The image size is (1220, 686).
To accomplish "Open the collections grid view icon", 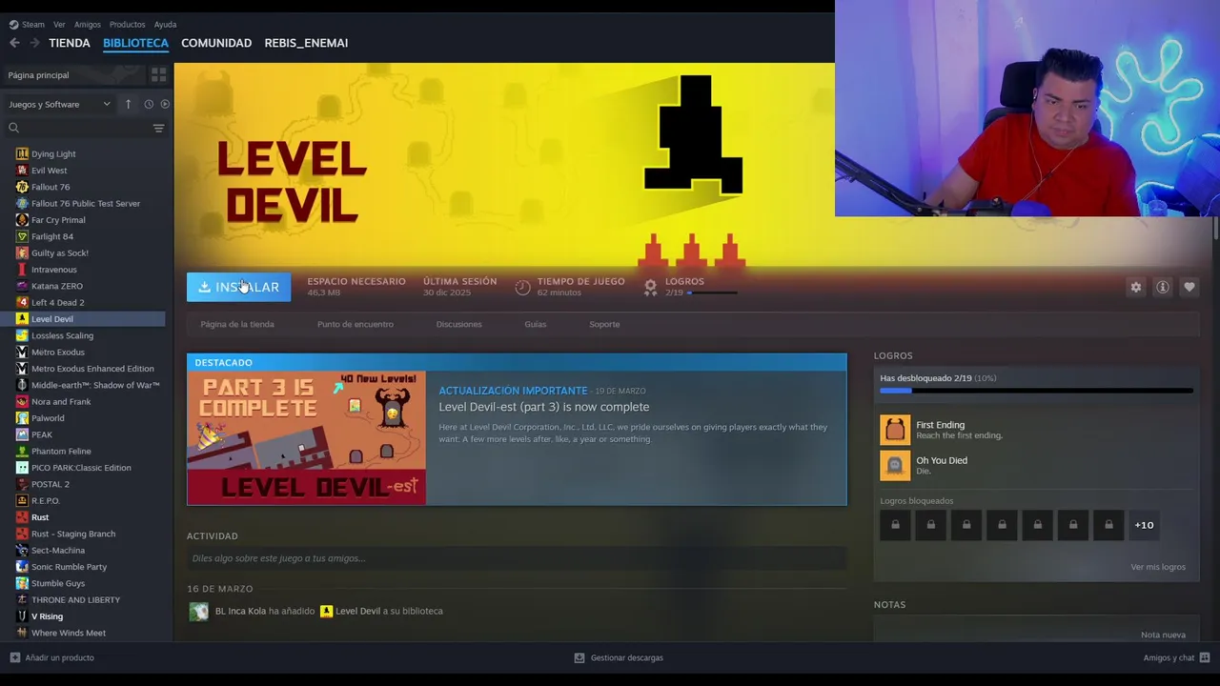I will [158, 74].
